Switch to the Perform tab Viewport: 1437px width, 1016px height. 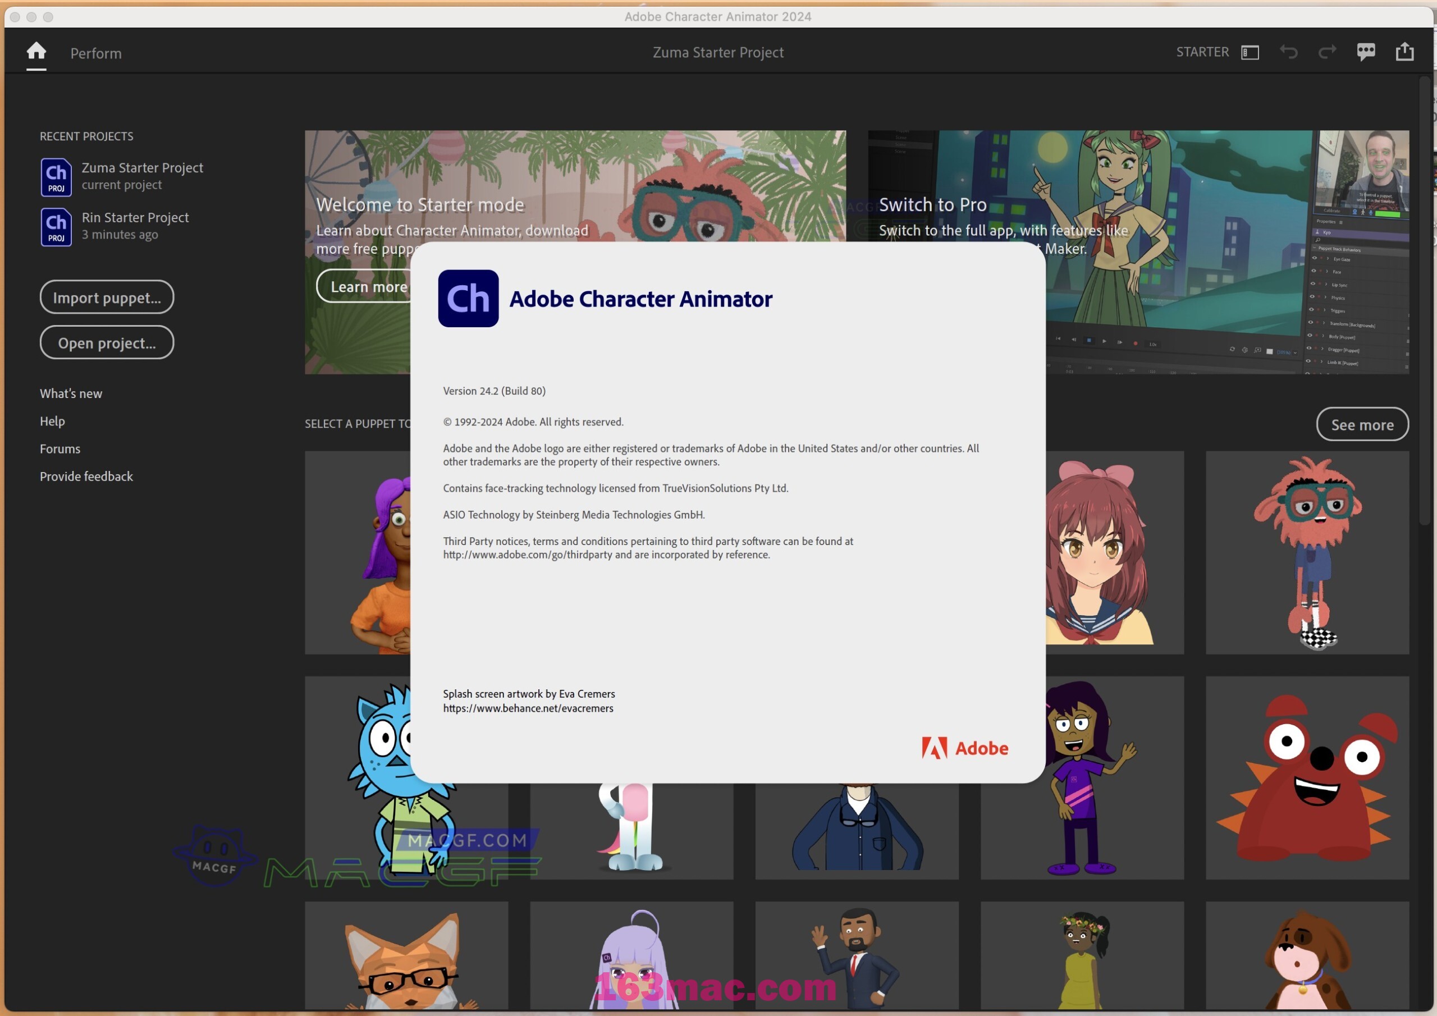tap(96, 53)
